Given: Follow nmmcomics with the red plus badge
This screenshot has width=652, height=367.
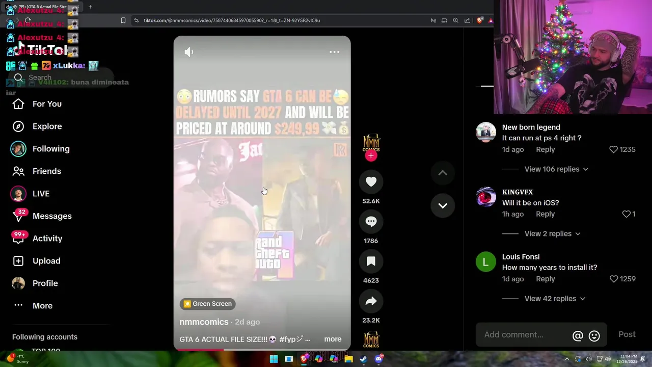Looking at the screenshot, I should (371, 156).
